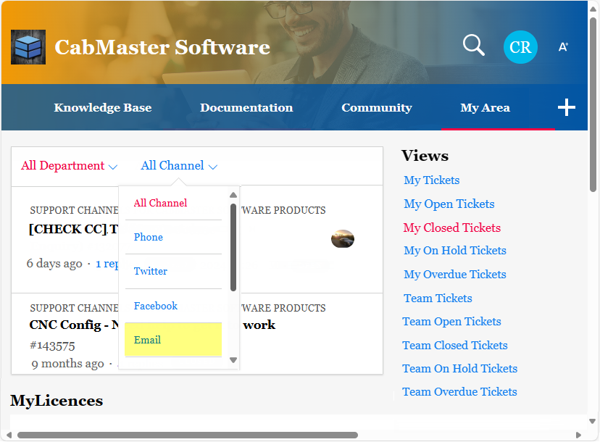Click the plus icon in navigation bar
This screenshot has height=442, width=600.
566,108
